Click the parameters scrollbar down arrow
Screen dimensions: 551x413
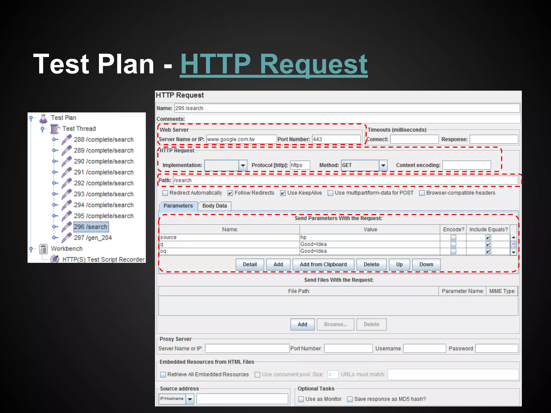514,252
